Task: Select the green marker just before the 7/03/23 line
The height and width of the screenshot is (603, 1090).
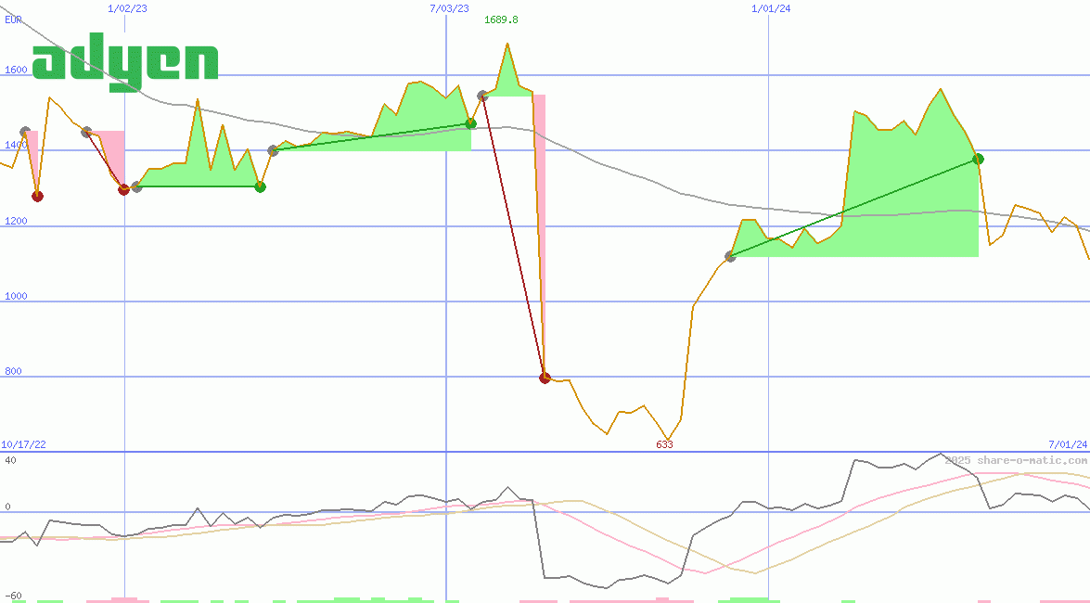Action: pyautogui.click(x=470, y=123)
